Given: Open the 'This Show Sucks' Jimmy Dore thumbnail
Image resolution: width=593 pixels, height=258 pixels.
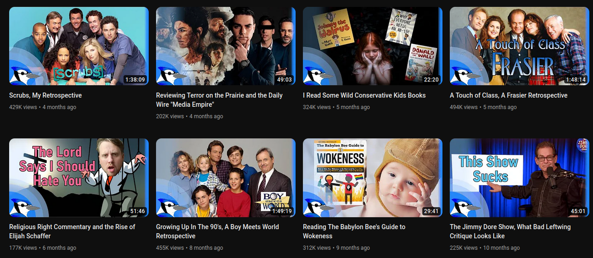Looking at the screenshot, I should click(x=519, y=178).
